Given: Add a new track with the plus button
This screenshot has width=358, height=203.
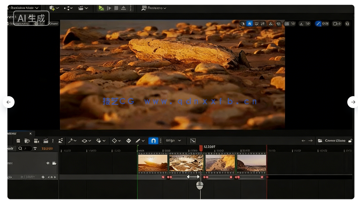Looking at the screenshot, I should (x=48, y=163).
